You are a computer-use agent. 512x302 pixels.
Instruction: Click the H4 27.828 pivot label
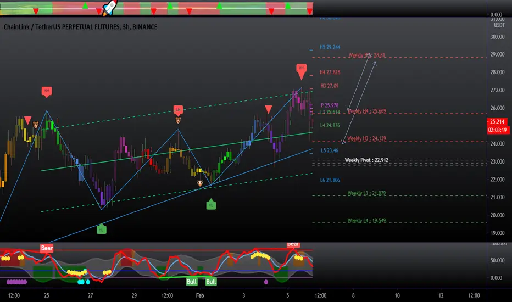pyautogui.click(x=330, y=72)
